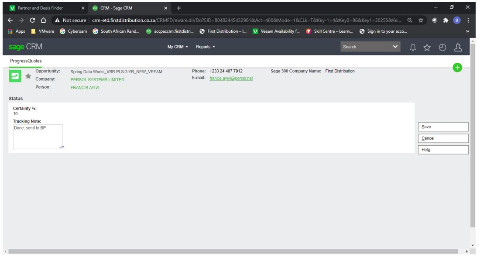Click the user profile icon in CRM header
The width and height of the screenshot is (480, 257).
[x=458, y=47]
